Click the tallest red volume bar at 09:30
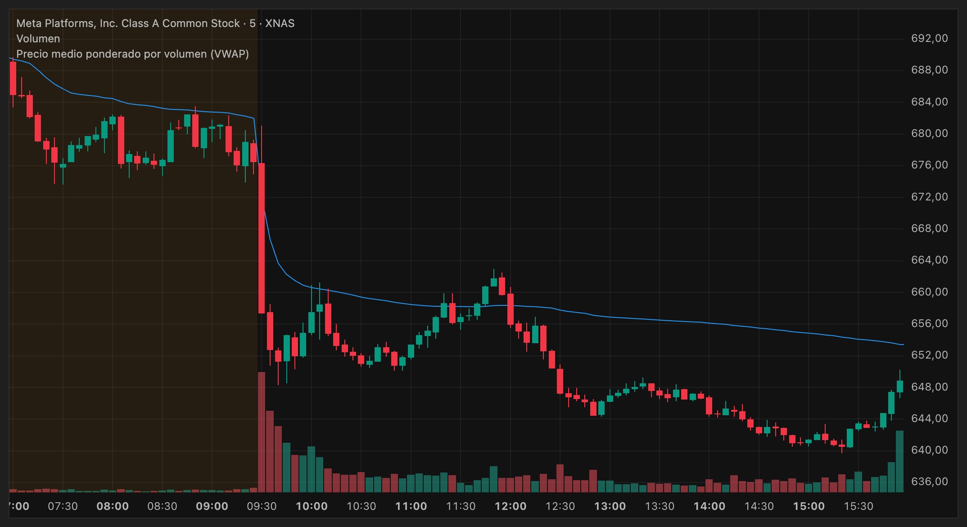967x527 pixels. pyautogui.click(x=262, y=432)
